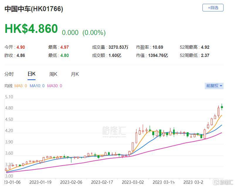
Task: Add stock via +自选 button
Action: 213,8
